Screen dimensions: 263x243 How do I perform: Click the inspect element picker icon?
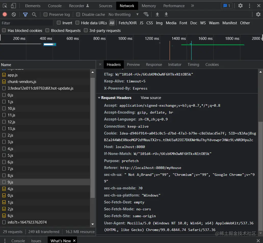pos(5,6)
